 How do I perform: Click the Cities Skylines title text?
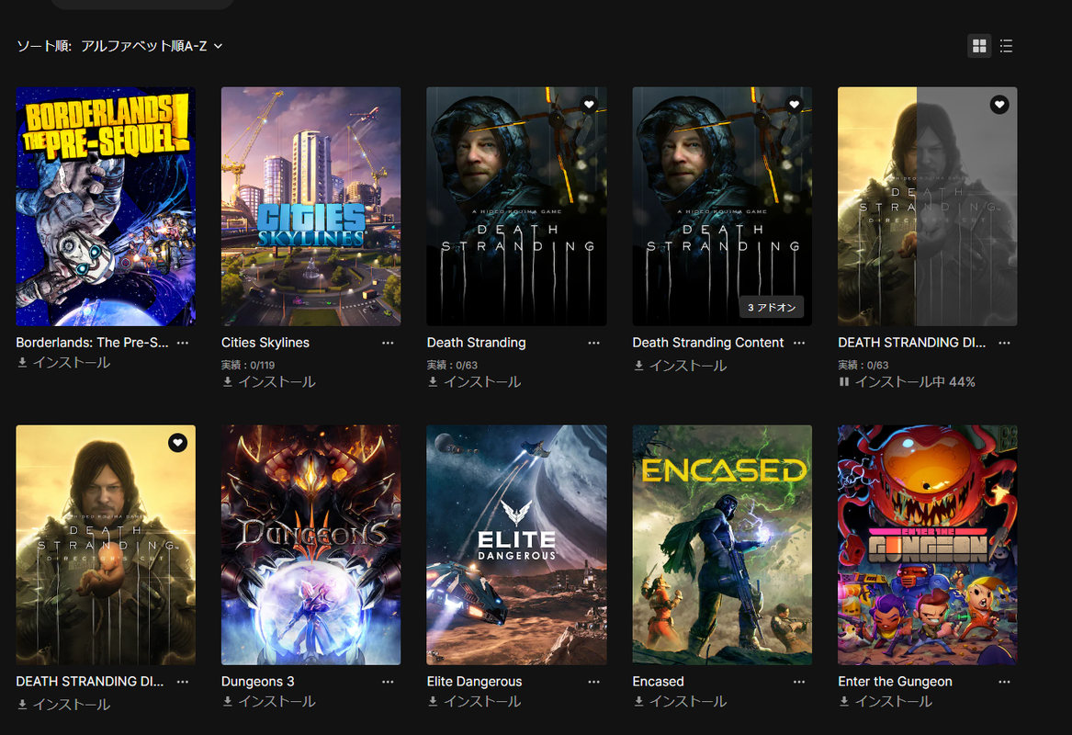point(265,343)
